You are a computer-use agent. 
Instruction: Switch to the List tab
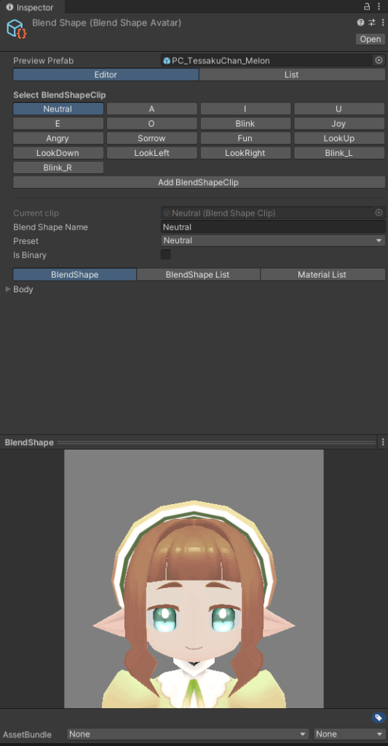point(292,75)
